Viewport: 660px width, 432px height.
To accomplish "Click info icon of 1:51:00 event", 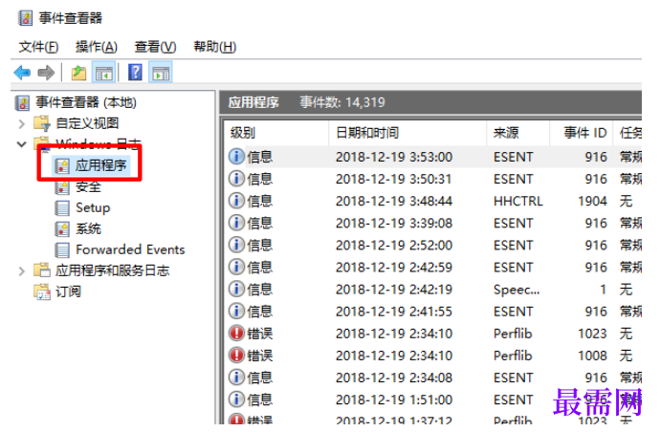I will pyautogui.click(x=236, y=400).
